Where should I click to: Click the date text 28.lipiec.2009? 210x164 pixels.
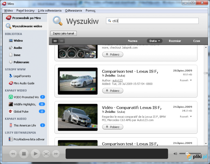(182, 71)
